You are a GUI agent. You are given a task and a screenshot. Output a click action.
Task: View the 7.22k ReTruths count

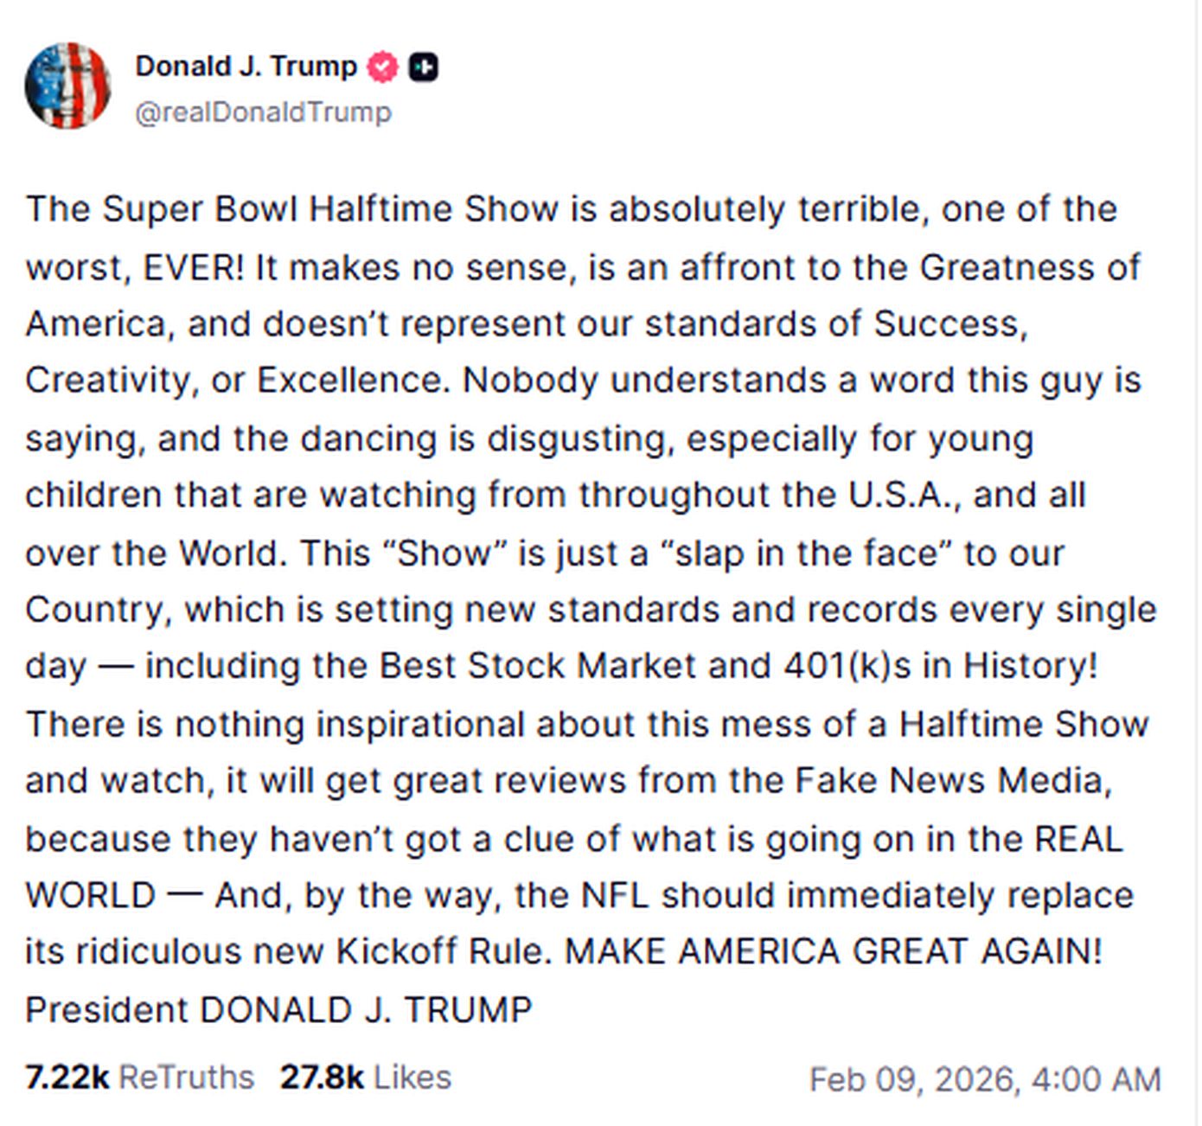click(x=67, y=1078)
